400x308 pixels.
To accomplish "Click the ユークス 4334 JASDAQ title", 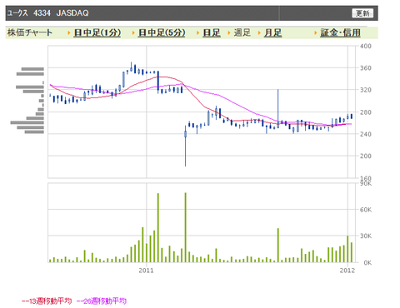I will click(x=47, y=13).
